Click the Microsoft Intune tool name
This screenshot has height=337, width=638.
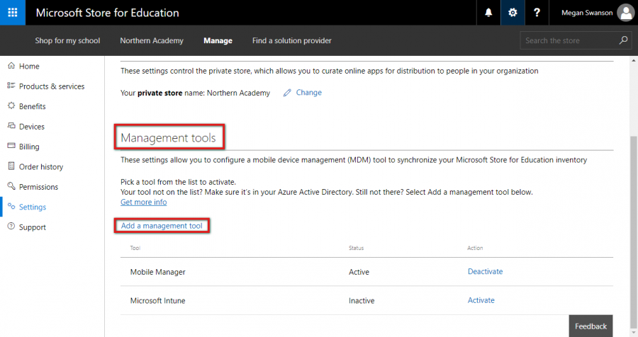point(158,301)
